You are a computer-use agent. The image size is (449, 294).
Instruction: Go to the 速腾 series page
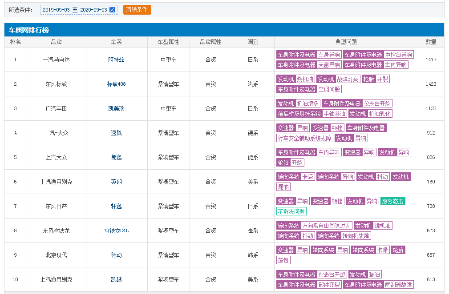tap(116, 133)
